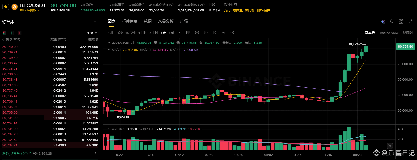Image resolution: width=417 pixels, height=160 pixels.
Task: Select the 1秒 chart interval
Action: [x=120, y=33]
